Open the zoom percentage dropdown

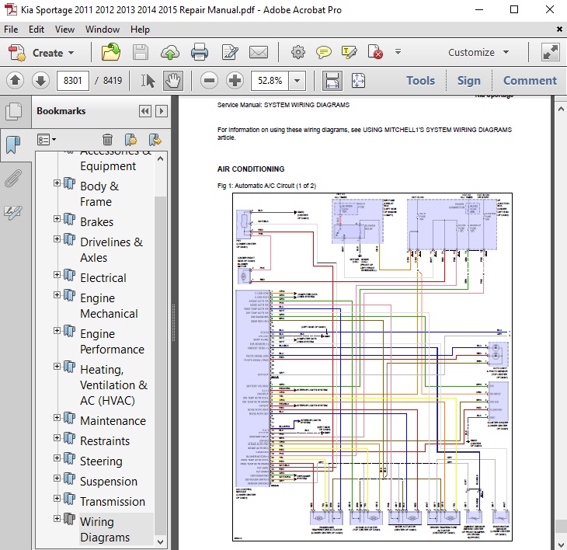pos(297,80)
